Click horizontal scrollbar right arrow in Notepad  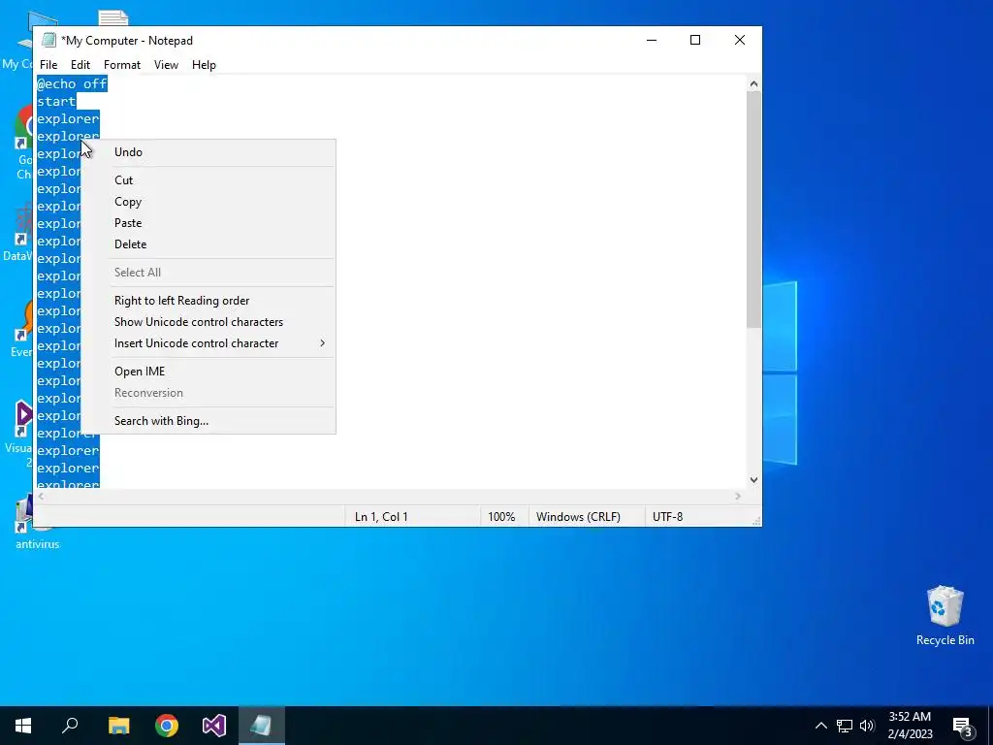pyautogui.click(x=738, y=497)
